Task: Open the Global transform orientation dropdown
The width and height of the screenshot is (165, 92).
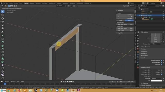Action: tap(60, 6)
